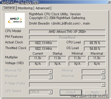Click the PM Features label
The image size is (111, 99).
pyautogui.click(x=14, y=37)
